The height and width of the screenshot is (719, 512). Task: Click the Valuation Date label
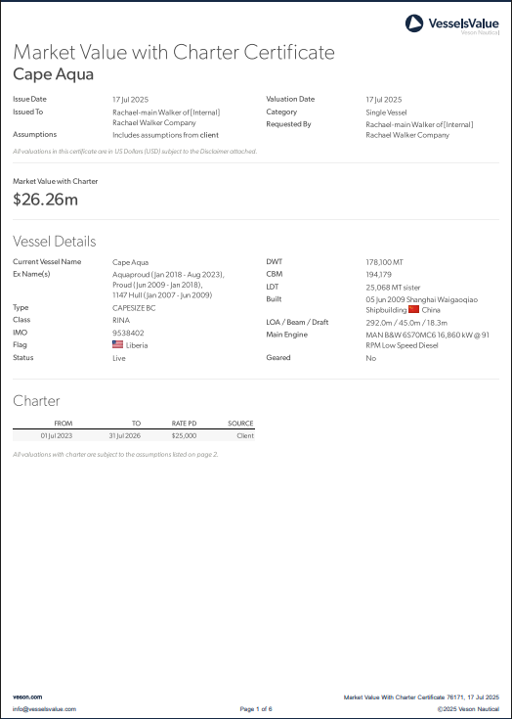pyautogui.click(x=290, y=99)
